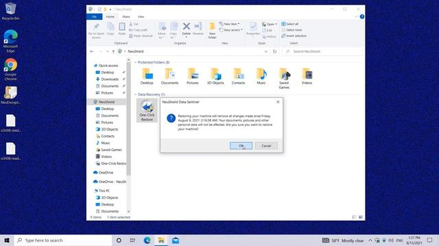Select the One-Click Restore icon
This screenshot has height=246, width=439.
point(147,111)
